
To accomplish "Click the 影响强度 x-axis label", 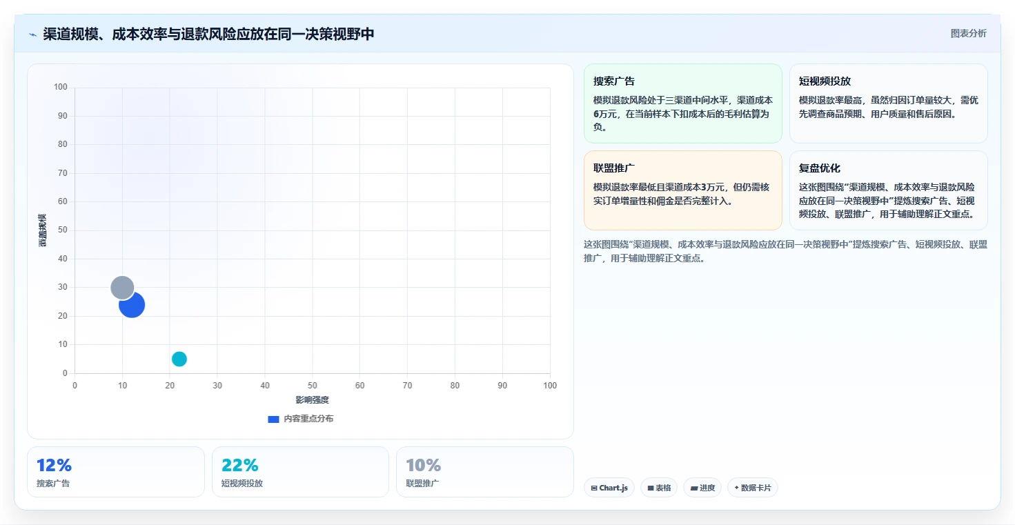I will click(313, 400).
